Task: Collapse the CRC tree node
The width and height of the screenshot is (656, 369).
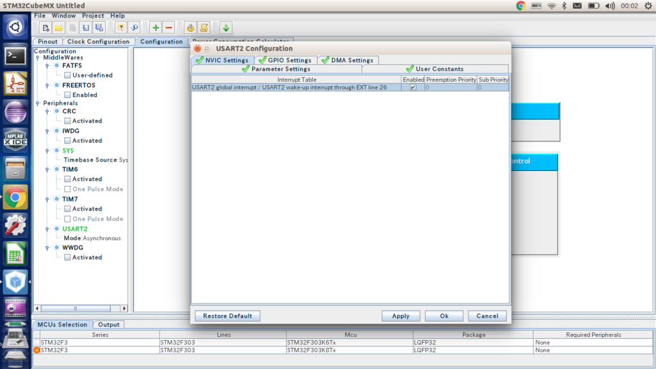Action: (47, 111)
